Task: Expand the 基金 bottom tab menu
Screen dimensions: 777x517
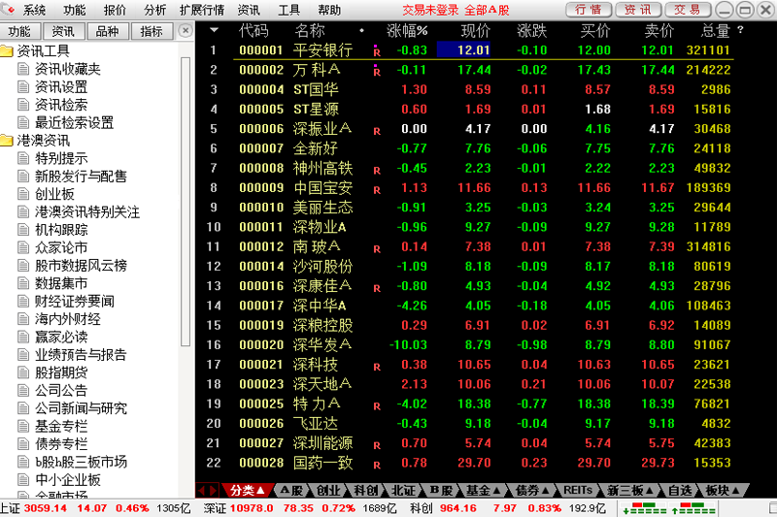Action: pyautogui.click(x=483, y=490)
